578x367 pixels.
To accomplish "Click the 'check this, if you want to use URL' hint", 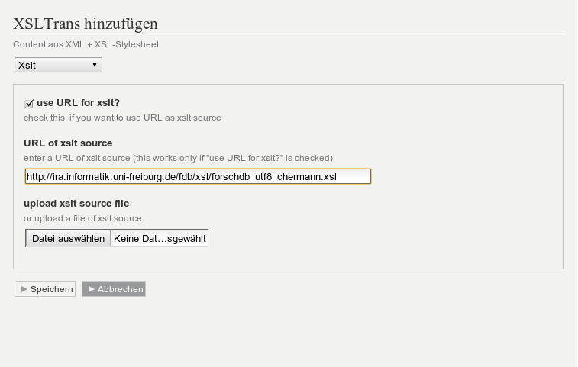I will click(122, 118).
